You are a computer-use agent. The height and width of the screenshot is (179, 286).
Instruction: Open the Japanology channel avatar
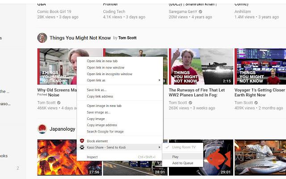coord(42,129)
